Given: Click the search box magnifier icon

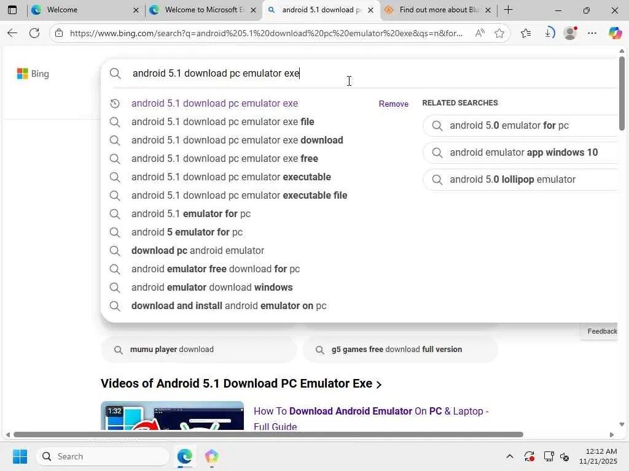Looking at the screenshot, I should click(115, 74).
